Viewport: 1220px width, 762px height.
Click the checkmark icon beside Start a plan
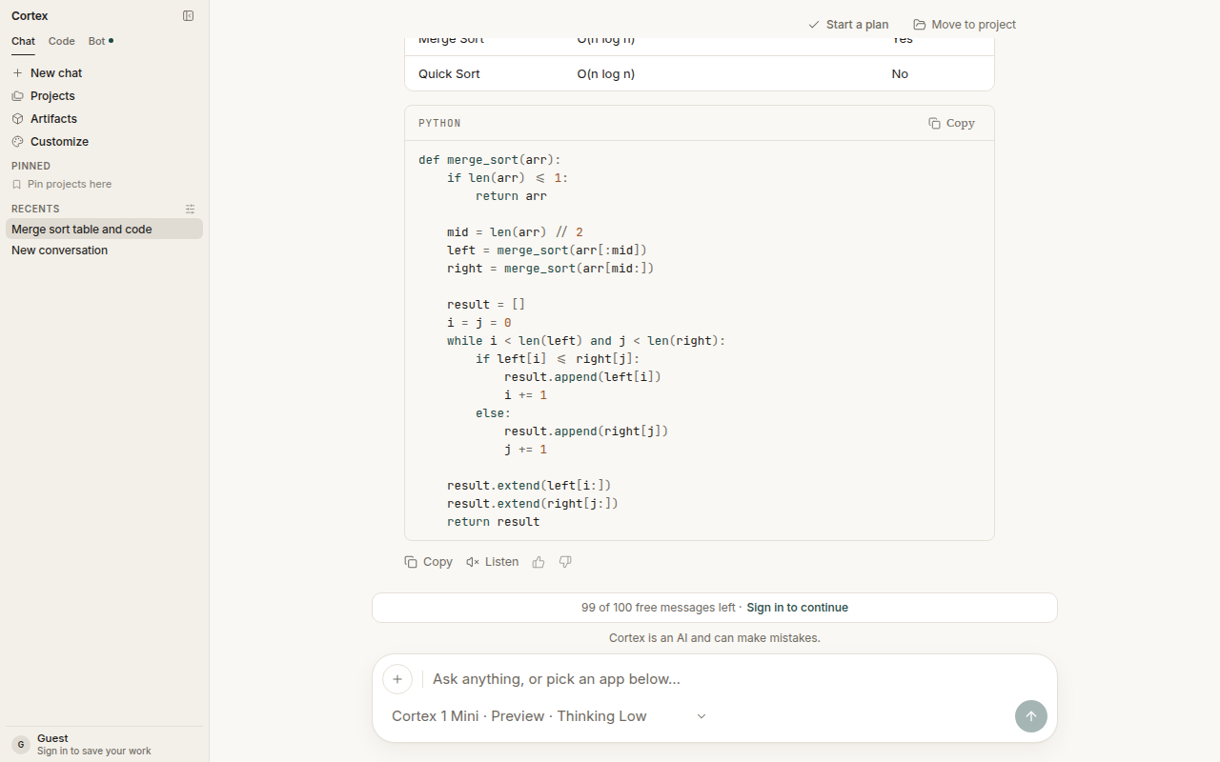click(813, 25)
